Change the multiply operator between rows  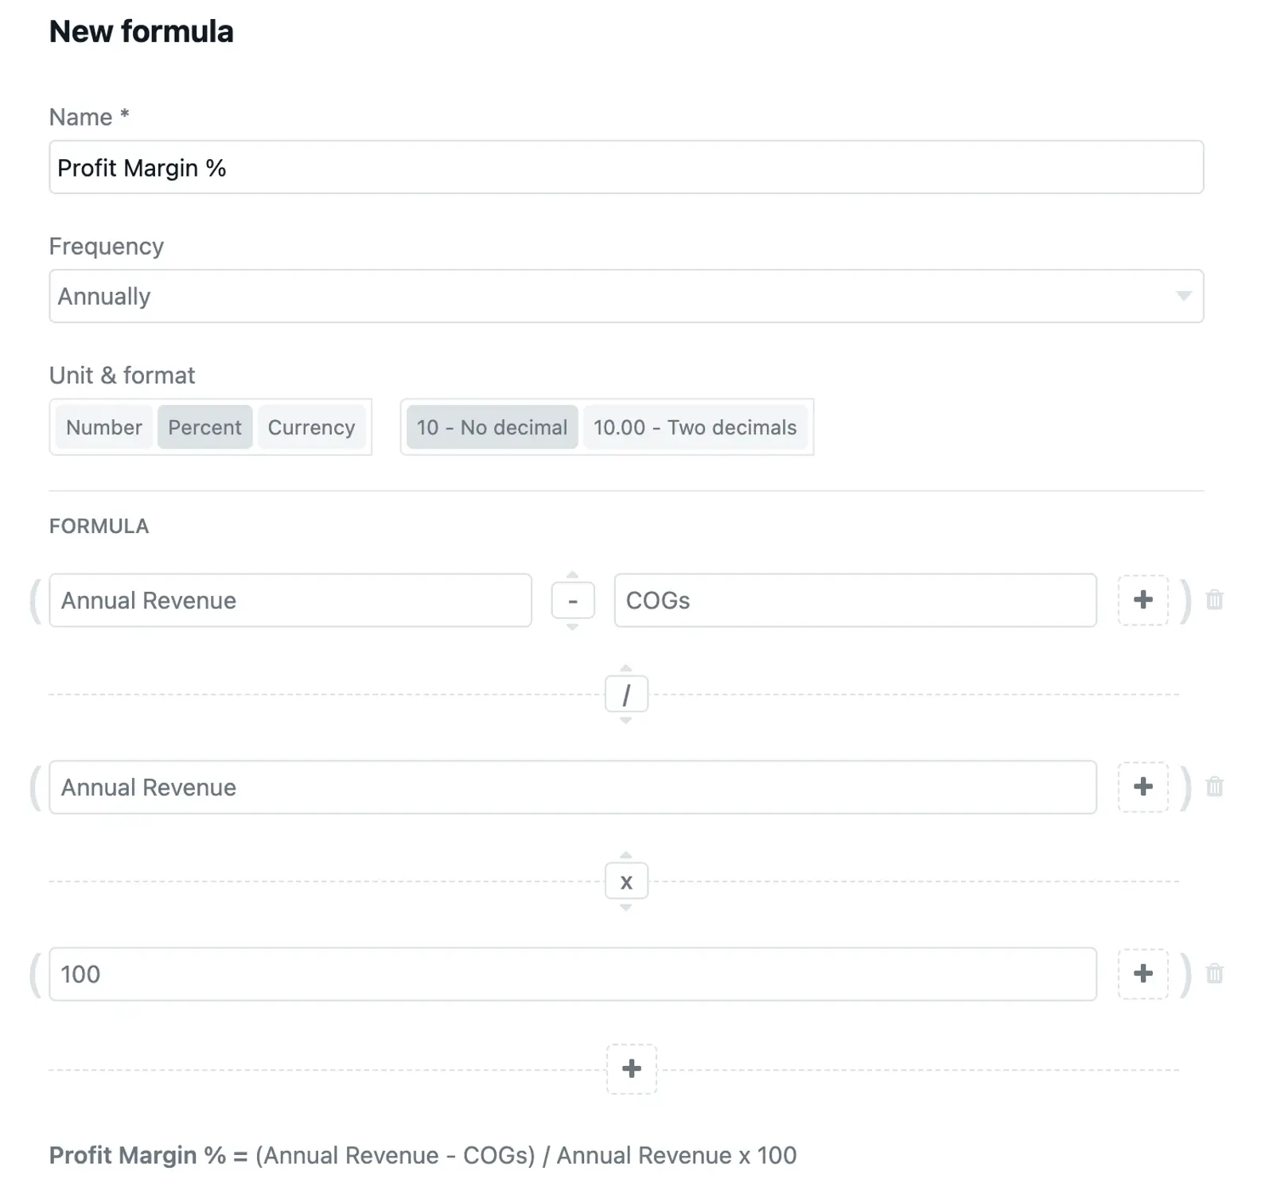click(626, 881)
